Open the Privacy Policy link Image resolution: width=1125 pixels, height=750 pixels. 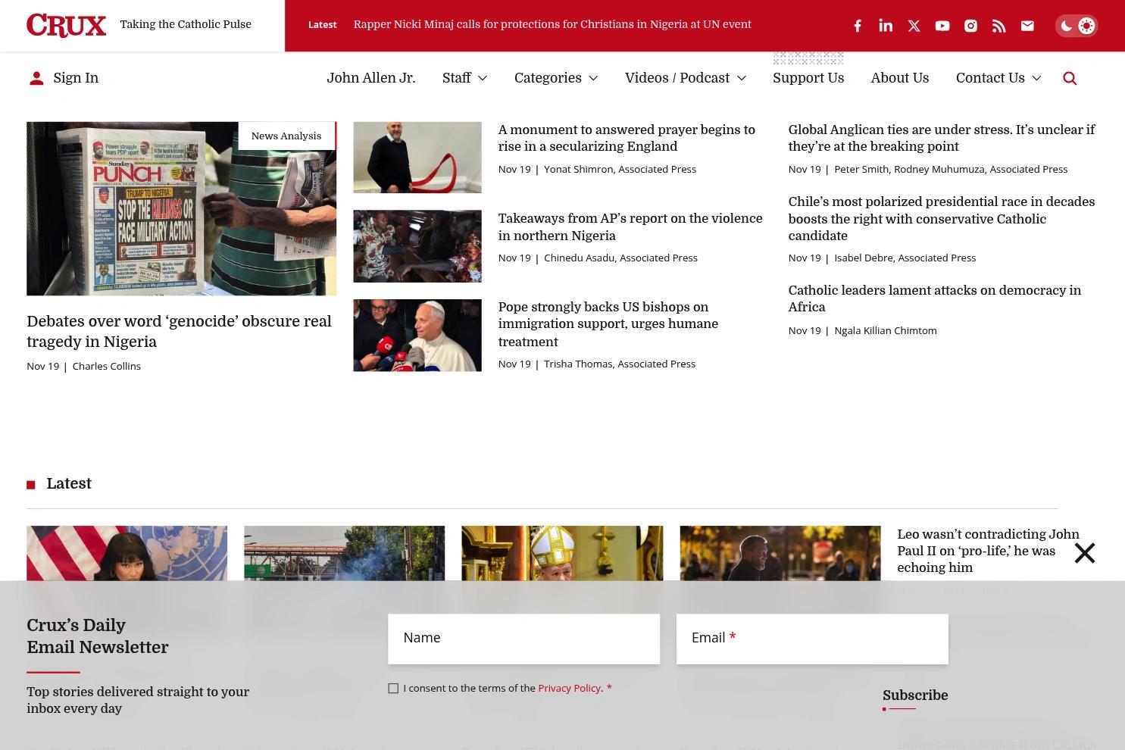(x=569, y=689)
